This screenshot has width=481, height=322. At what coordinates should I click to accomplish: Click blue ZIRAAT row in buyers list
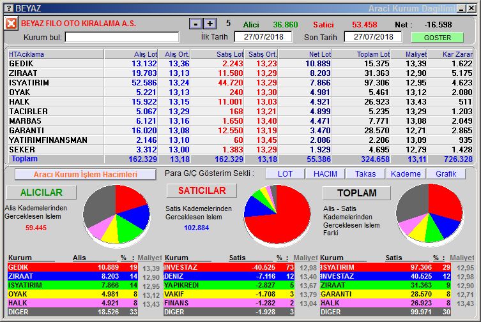point(73,276)
